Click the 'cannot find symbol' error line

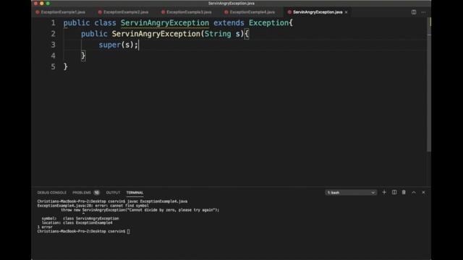pos(93,206)
